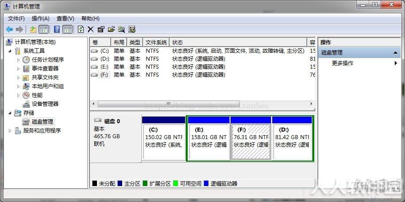This screenshot has height=202, width=405.
Task: Click NTFS in the (F:) row
Action: (152, 75)
